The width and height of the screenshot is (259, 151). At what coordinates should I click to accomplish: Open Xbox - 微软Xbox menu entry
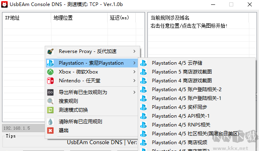tap(92, 72)
